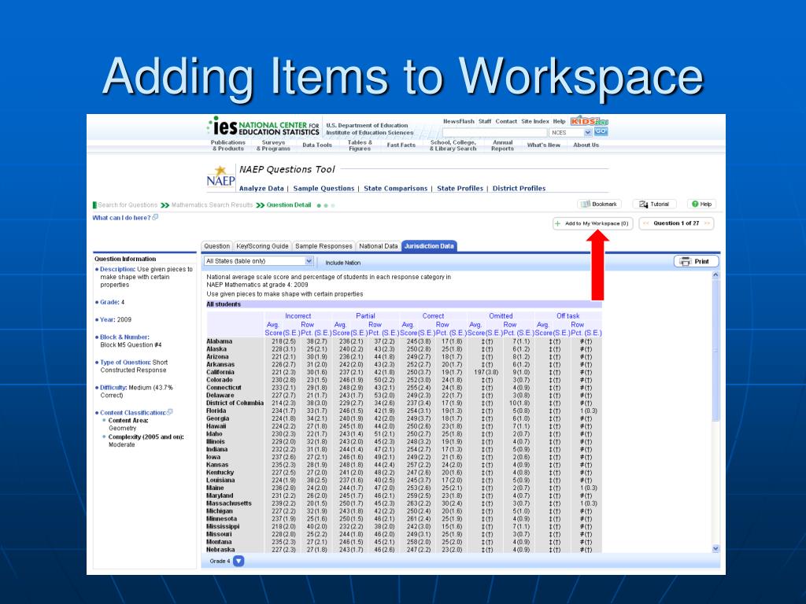Open the Annual Reports menu

(x=502, y=145)
